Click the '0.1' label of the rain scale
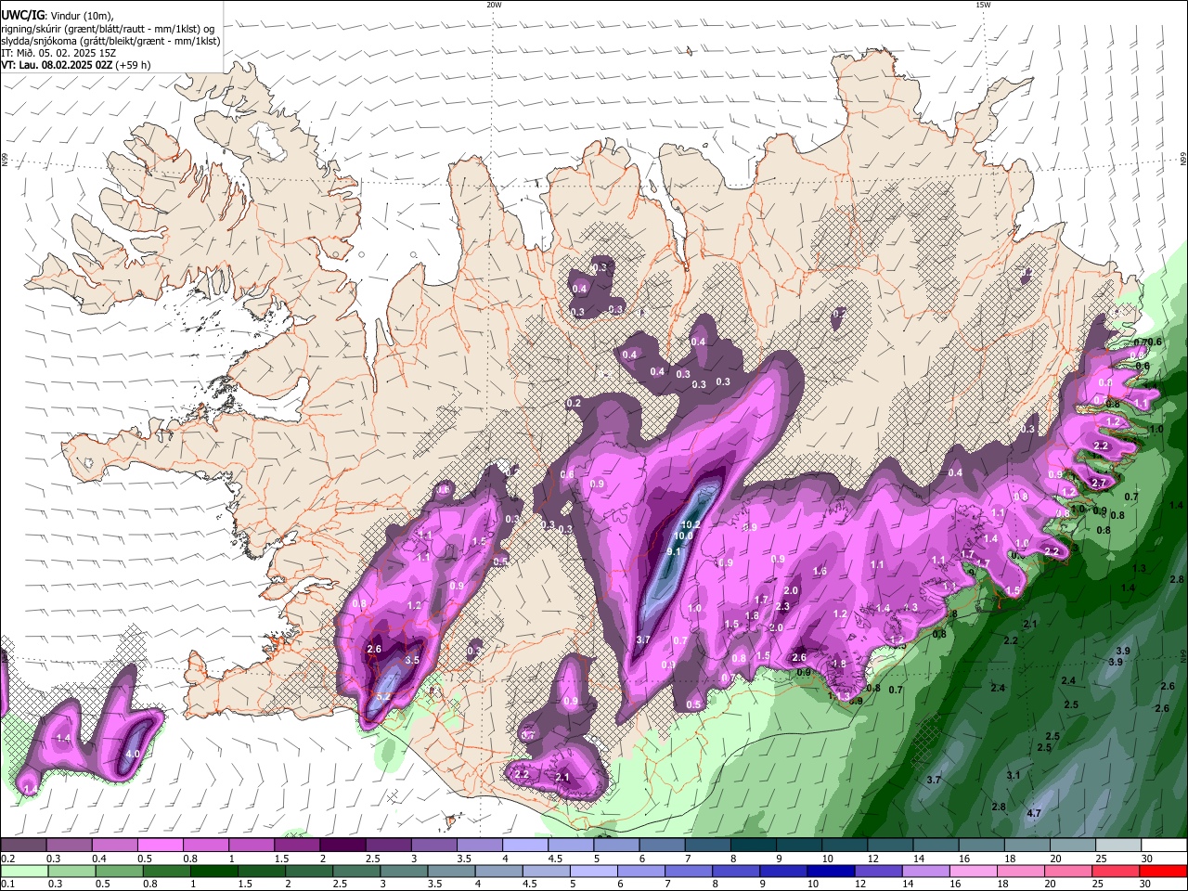This screenshot has width=1188, height=891. (x=7, y=885)
